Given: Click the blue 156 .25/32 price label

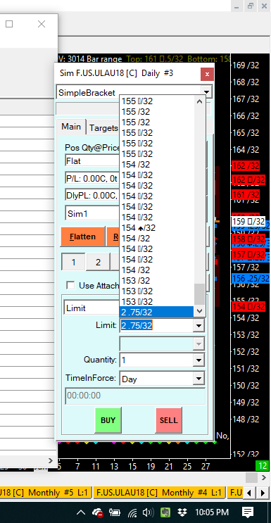Looking at the screenshot, I should (x=251, y=279).
